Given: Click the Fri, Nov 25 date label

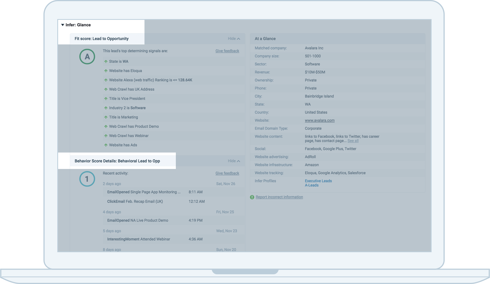Looking at the screenshot, I should pyautogui.click(x=225, y=212).
